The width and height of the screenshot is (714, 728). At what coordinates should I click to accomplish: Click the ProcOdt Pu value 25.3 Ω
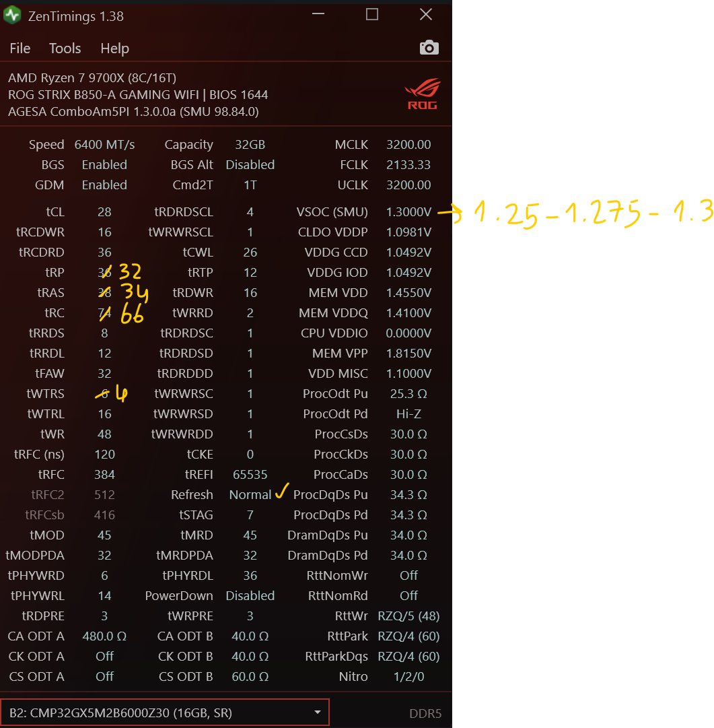click(x=408, y=394)
